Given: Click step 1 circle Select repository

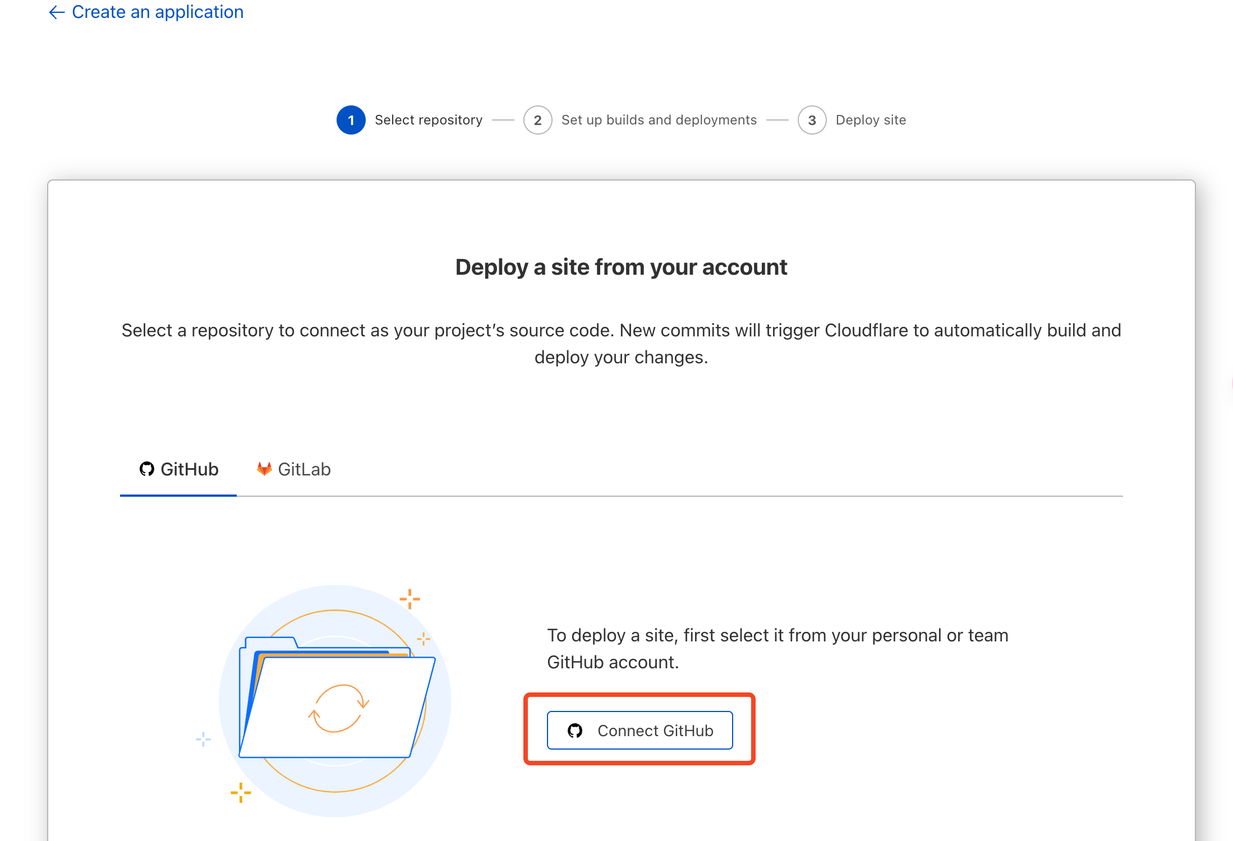Looking at the screenshot, I should (351, 120).
